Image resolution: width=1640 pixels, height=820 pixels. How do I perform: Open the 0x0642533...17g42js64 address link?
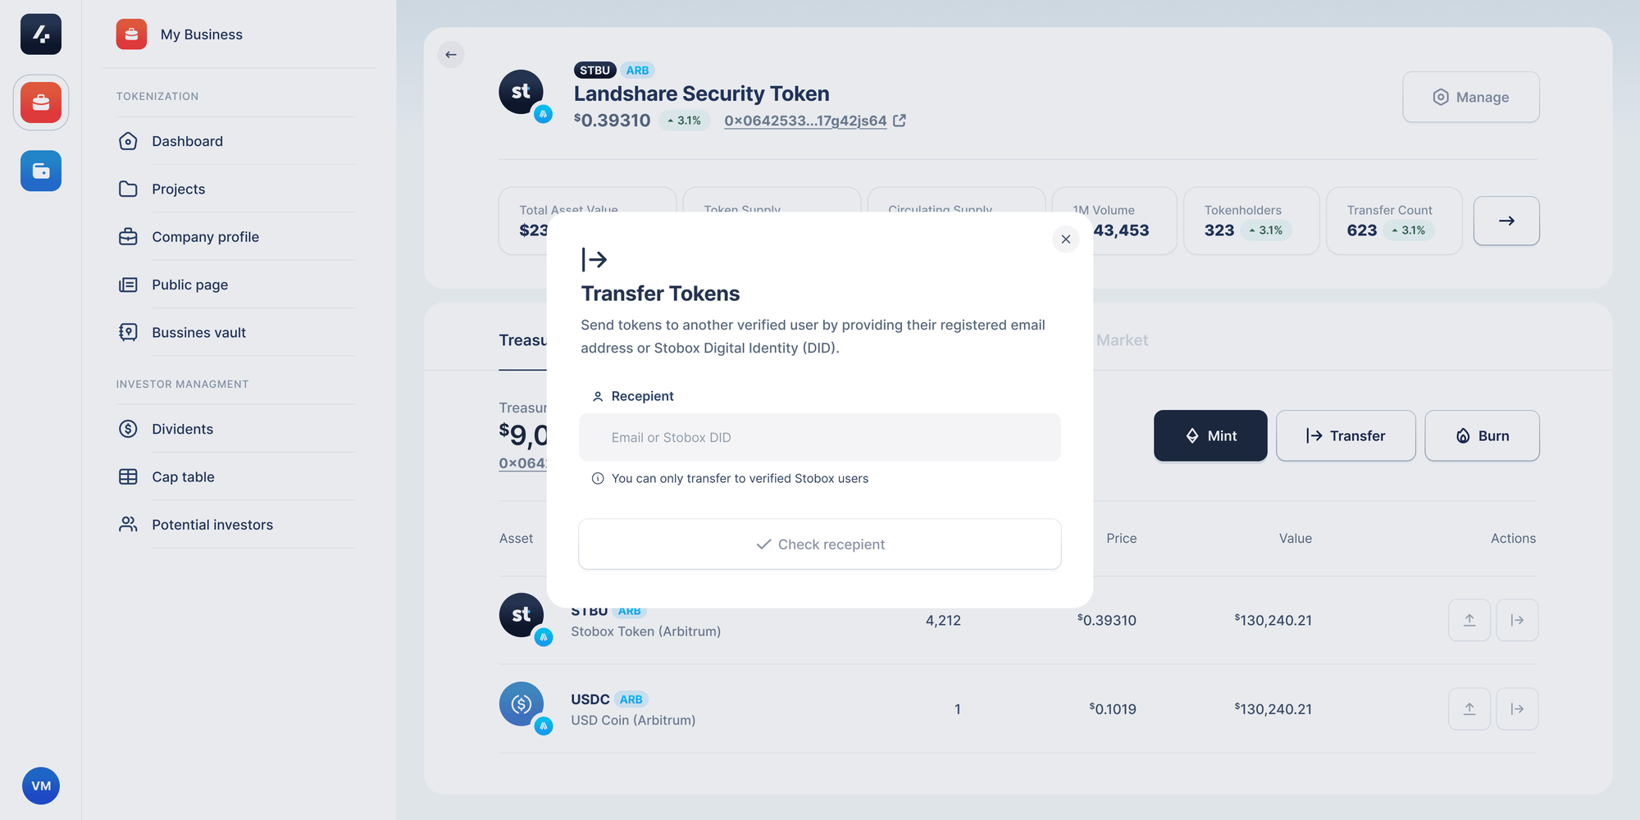[805, 121]
